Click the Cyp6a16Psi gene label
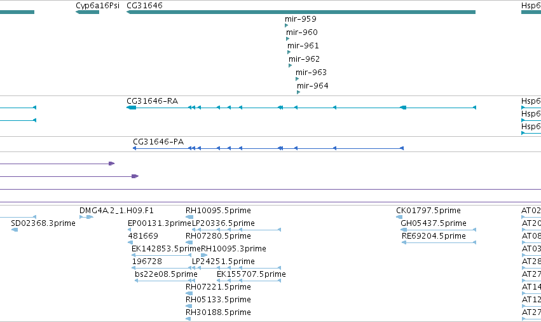The image size is (541, 322). pos(97,6)
